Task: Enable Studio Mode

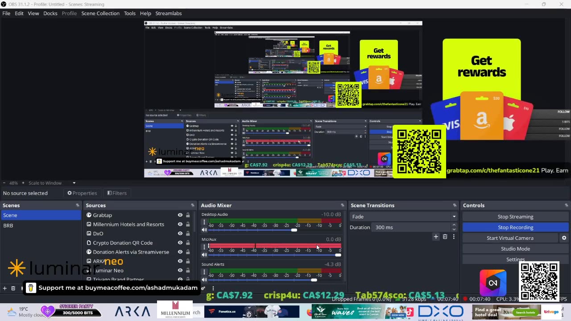Action: click(x=515, y=249)
